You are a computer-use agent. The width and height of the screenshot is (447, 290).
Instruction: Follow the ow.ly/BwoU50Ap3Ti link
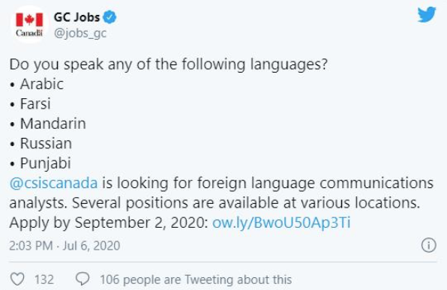pyautogui.click(x=281, y=223)
